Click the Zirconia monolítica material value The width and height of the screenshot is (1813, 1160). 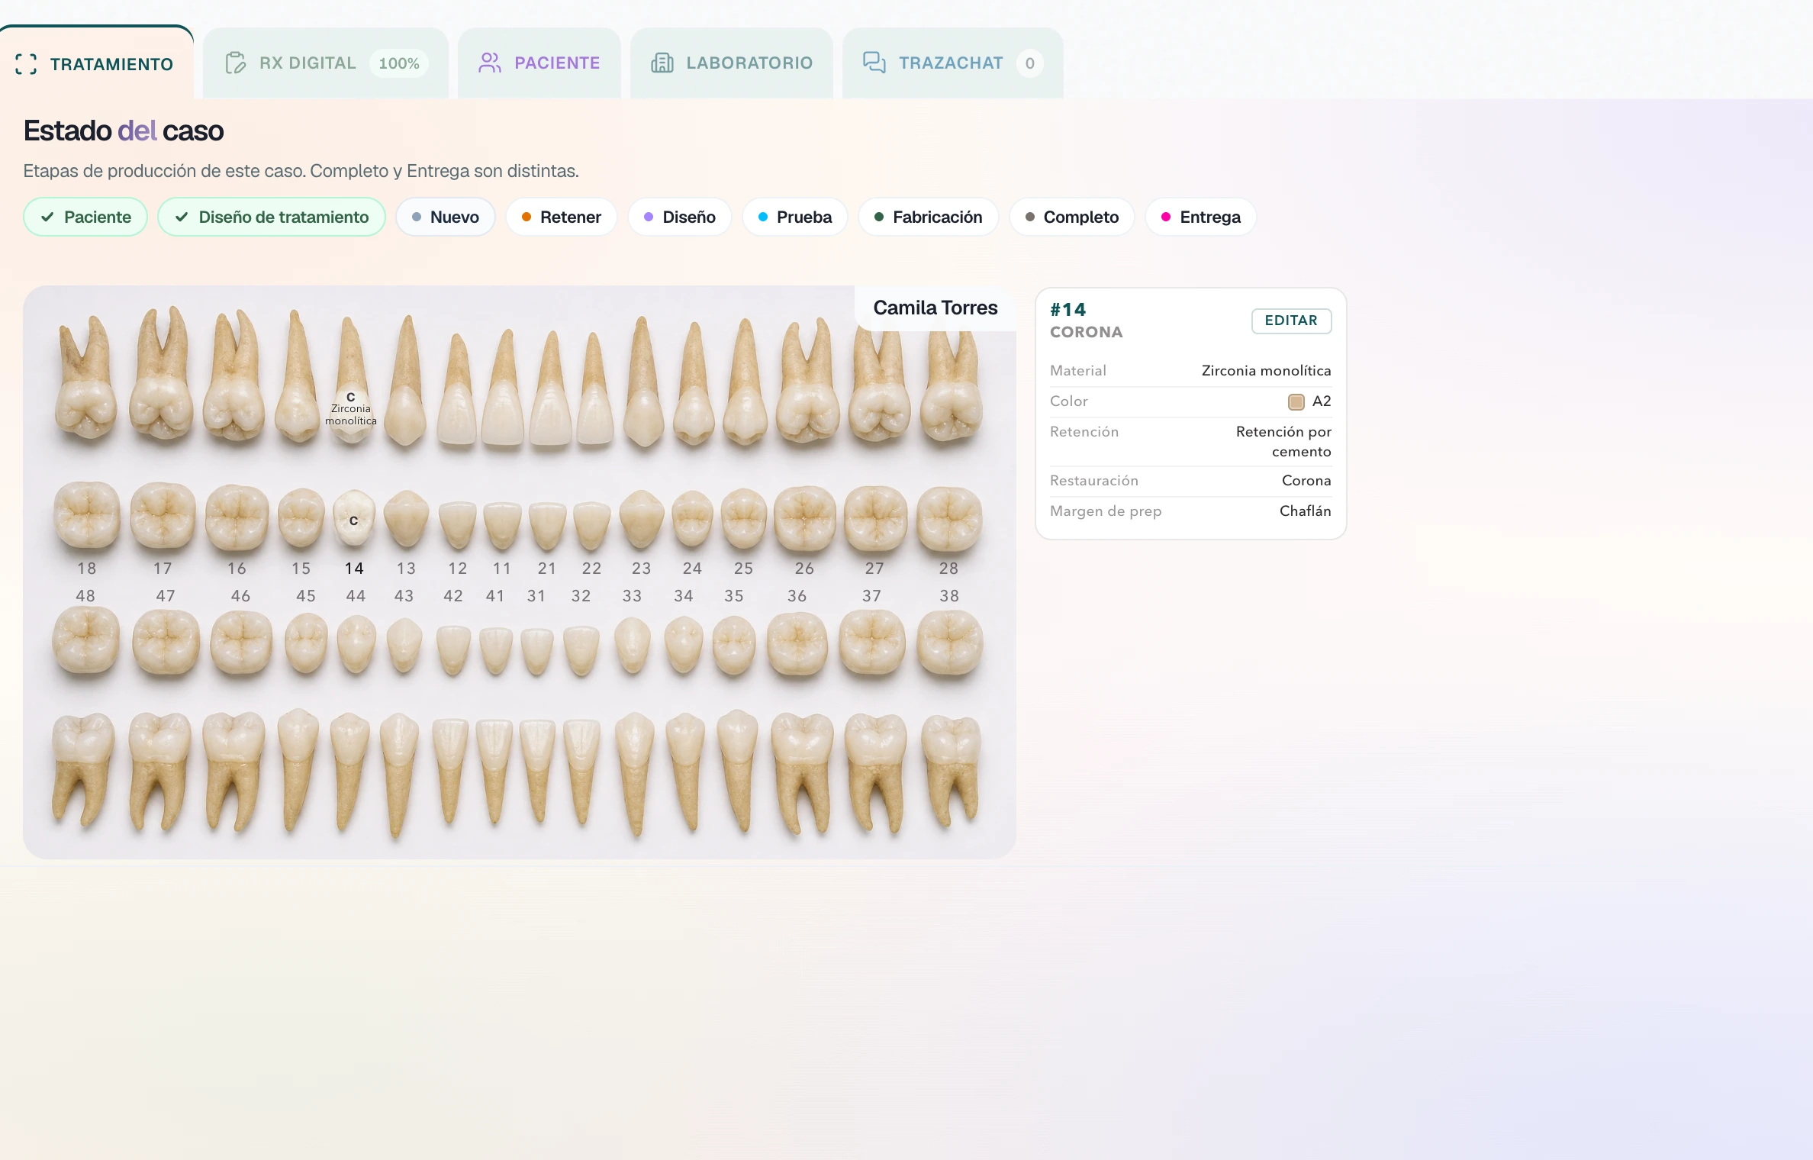point(1266,371)
